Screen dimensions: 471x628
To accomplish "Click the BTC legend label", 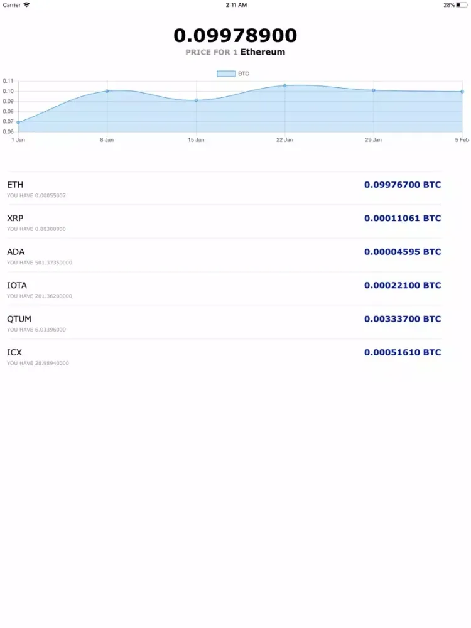I will pos(244,73).
